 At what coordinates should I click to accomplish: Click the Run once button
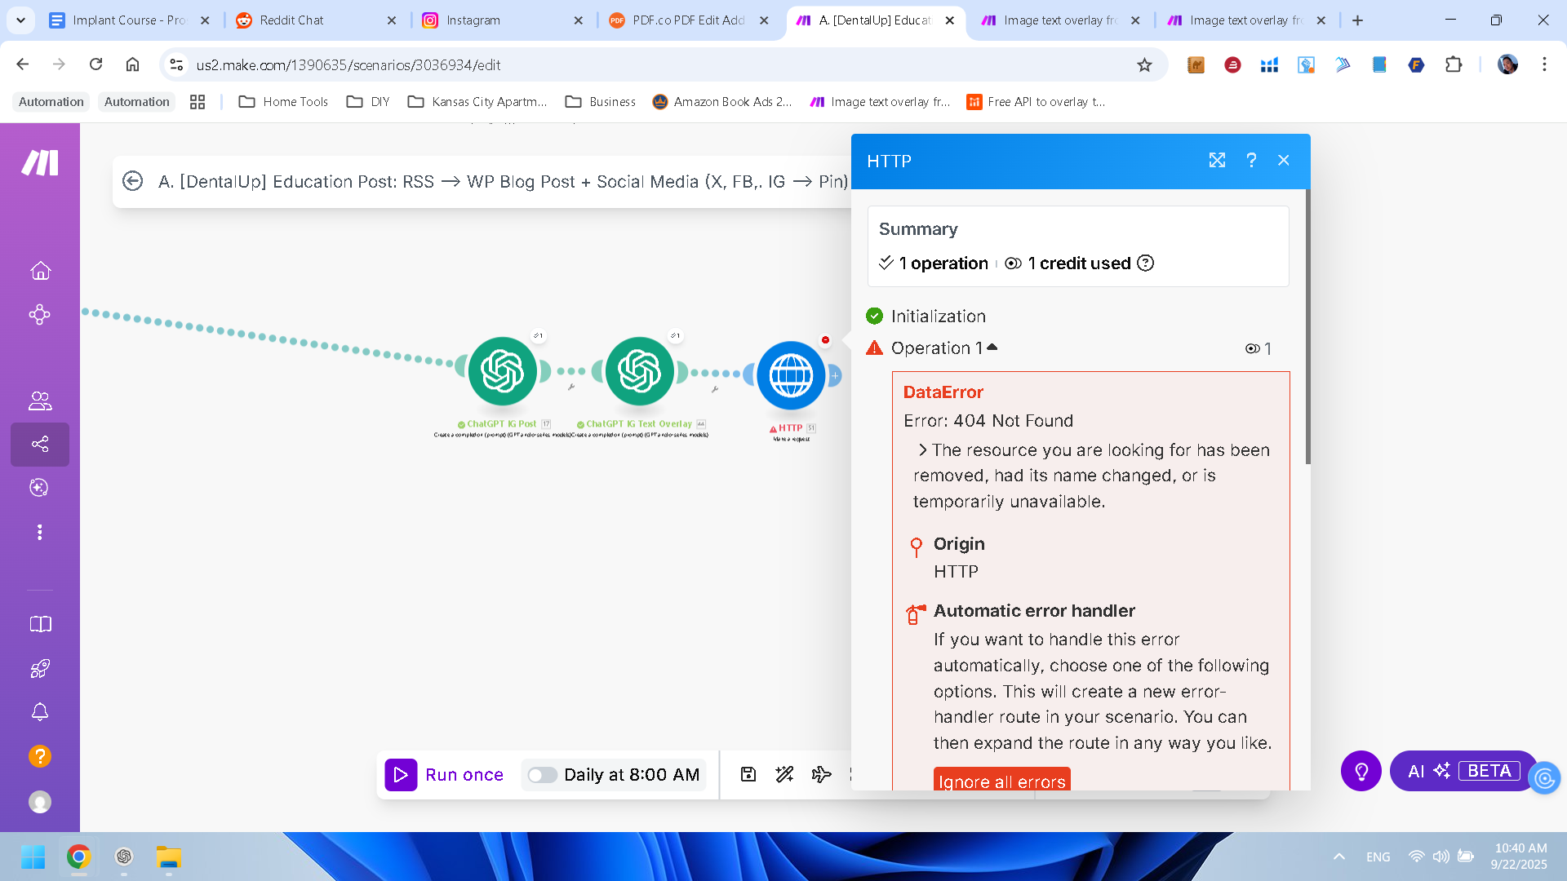446,774
